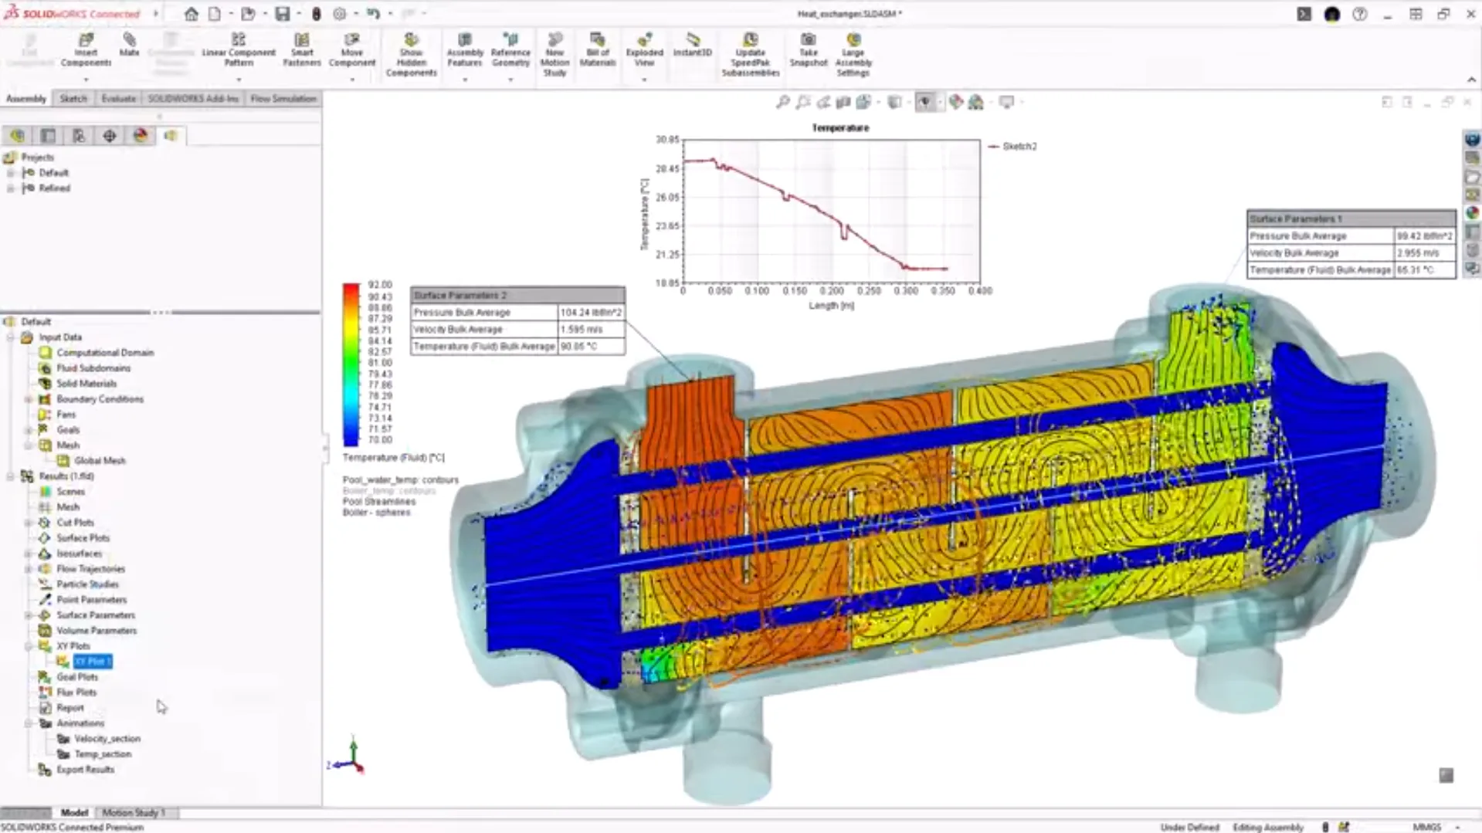Image resolution: width=1482 pixels, height=833 pixels.
Task: Switch to the Evaluate tab
Action: [x=118, y=99]
